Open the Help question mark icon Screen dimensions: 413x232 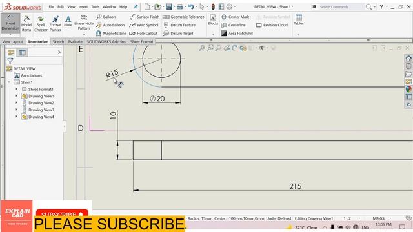click(x=381, y=7)
